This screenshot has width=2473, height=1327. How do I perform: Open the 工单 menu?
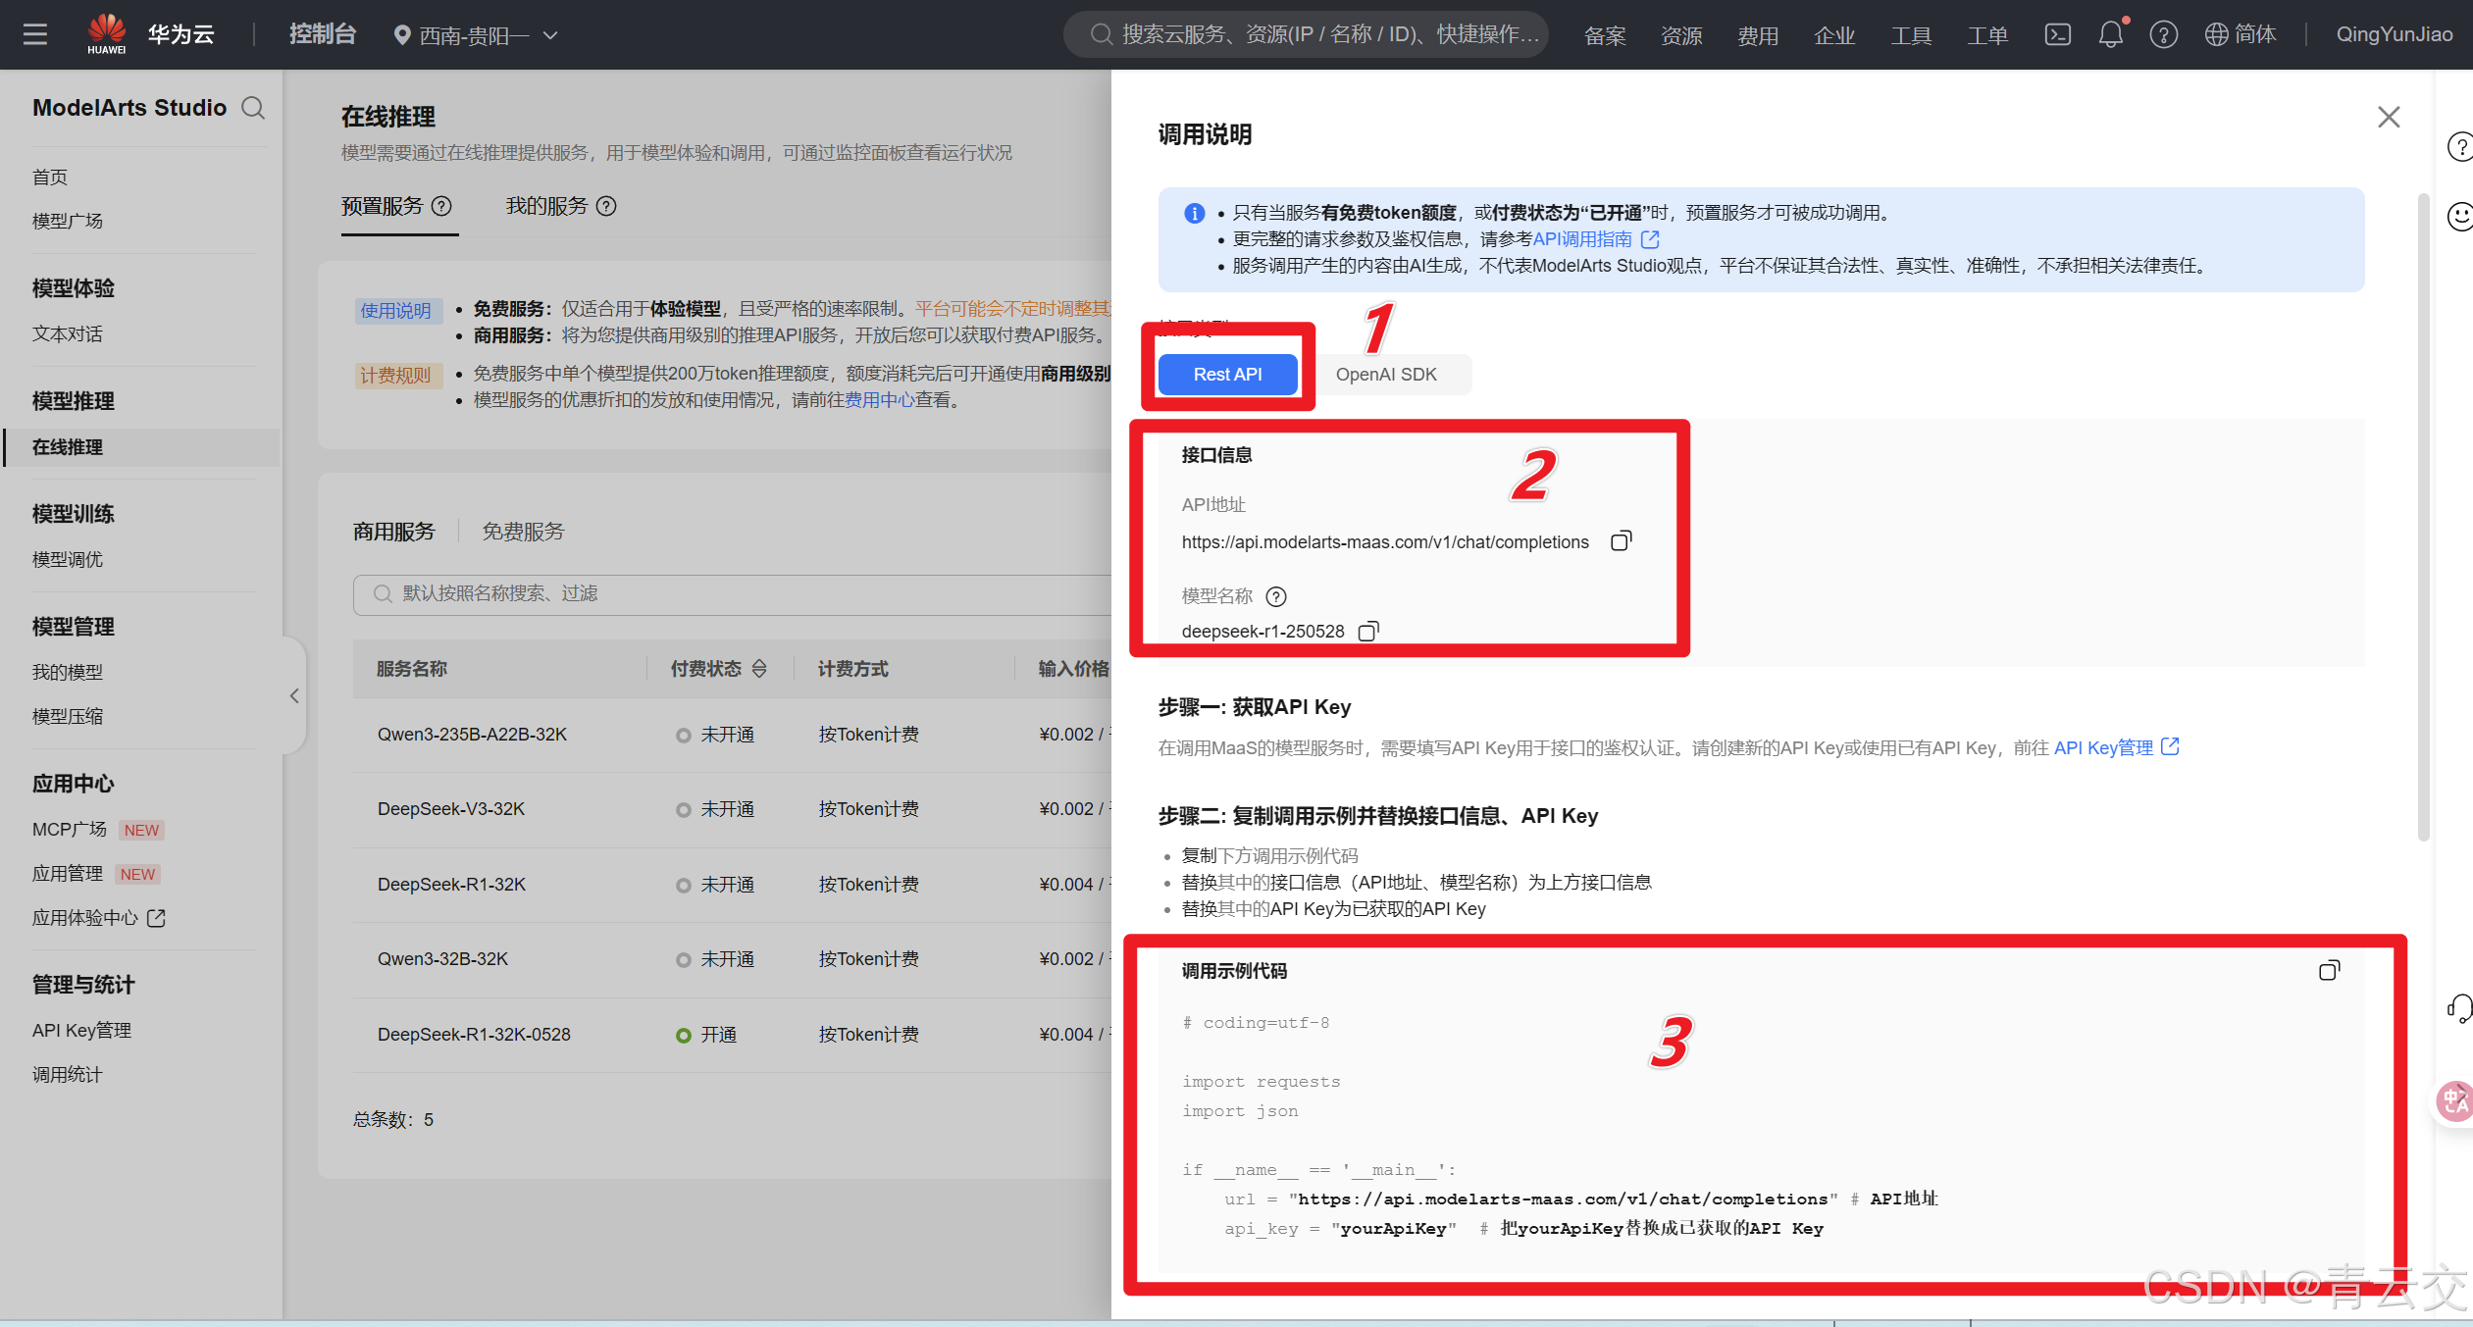coord(1987,35)
